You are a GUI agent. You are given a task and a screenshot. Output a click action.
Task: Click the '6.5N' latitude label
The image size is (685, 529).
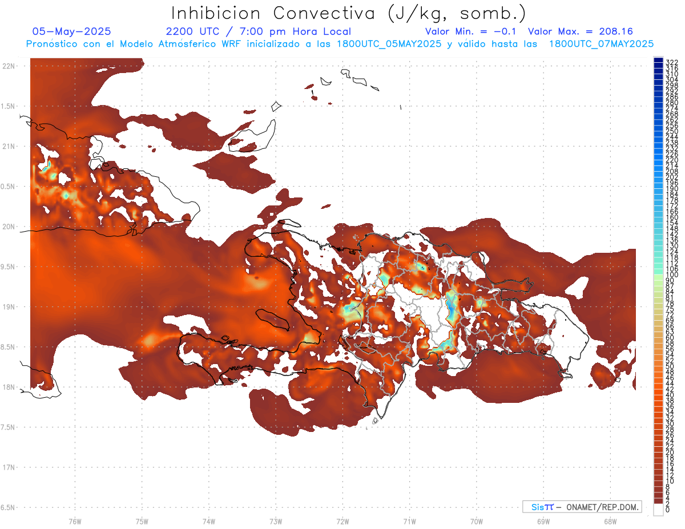9,507
